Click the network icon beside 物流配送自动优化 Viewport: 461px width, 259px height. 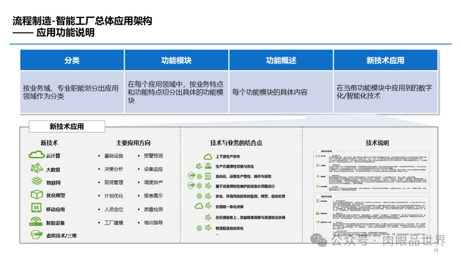click(208, 227)
